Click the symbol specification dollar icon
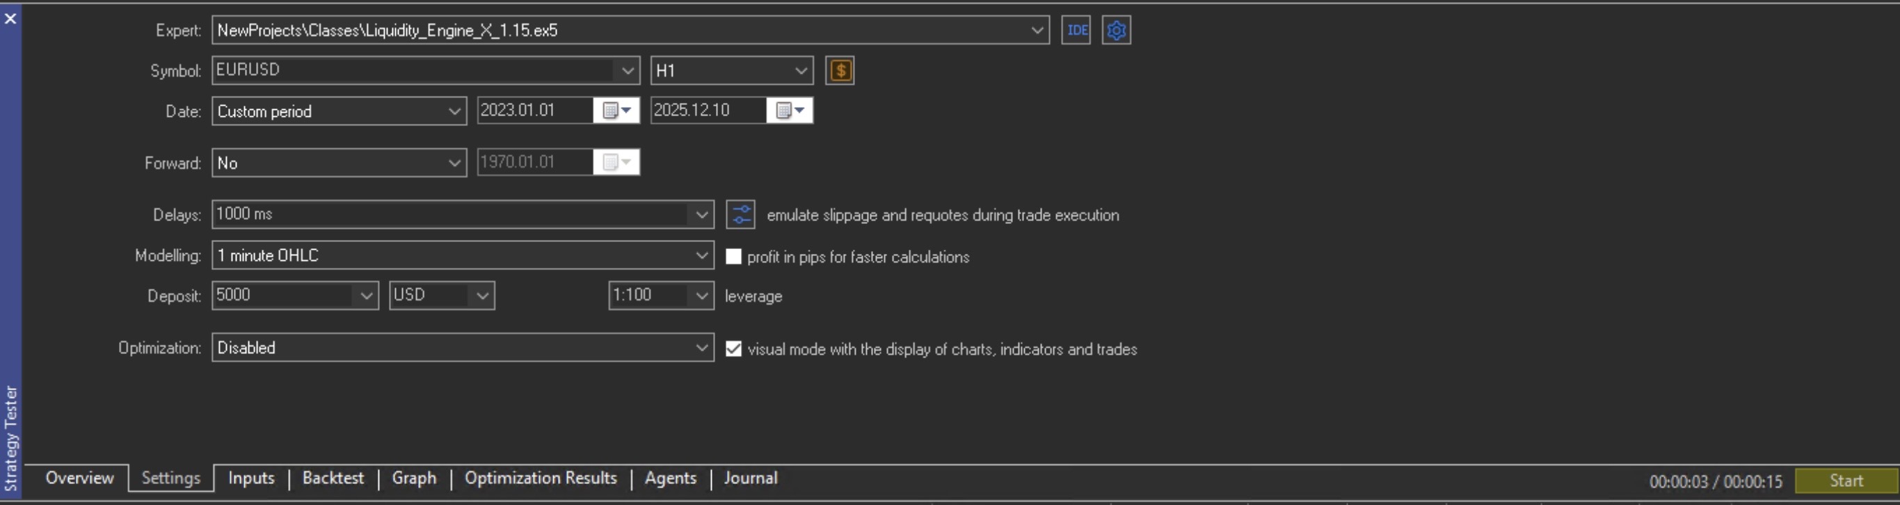 (839, 71)
